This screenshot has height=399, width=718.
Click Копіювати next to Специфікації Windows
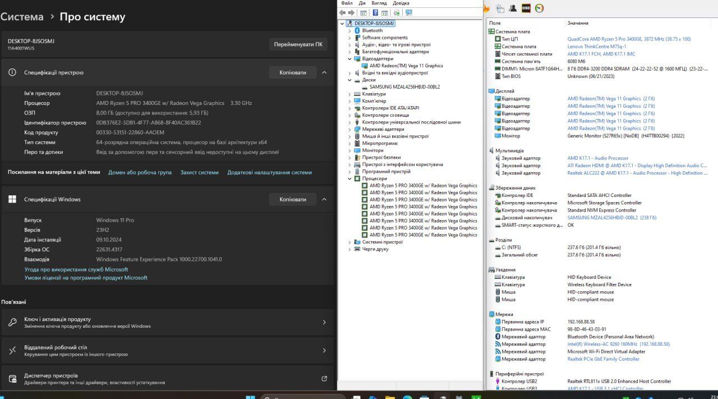(293, 199)
